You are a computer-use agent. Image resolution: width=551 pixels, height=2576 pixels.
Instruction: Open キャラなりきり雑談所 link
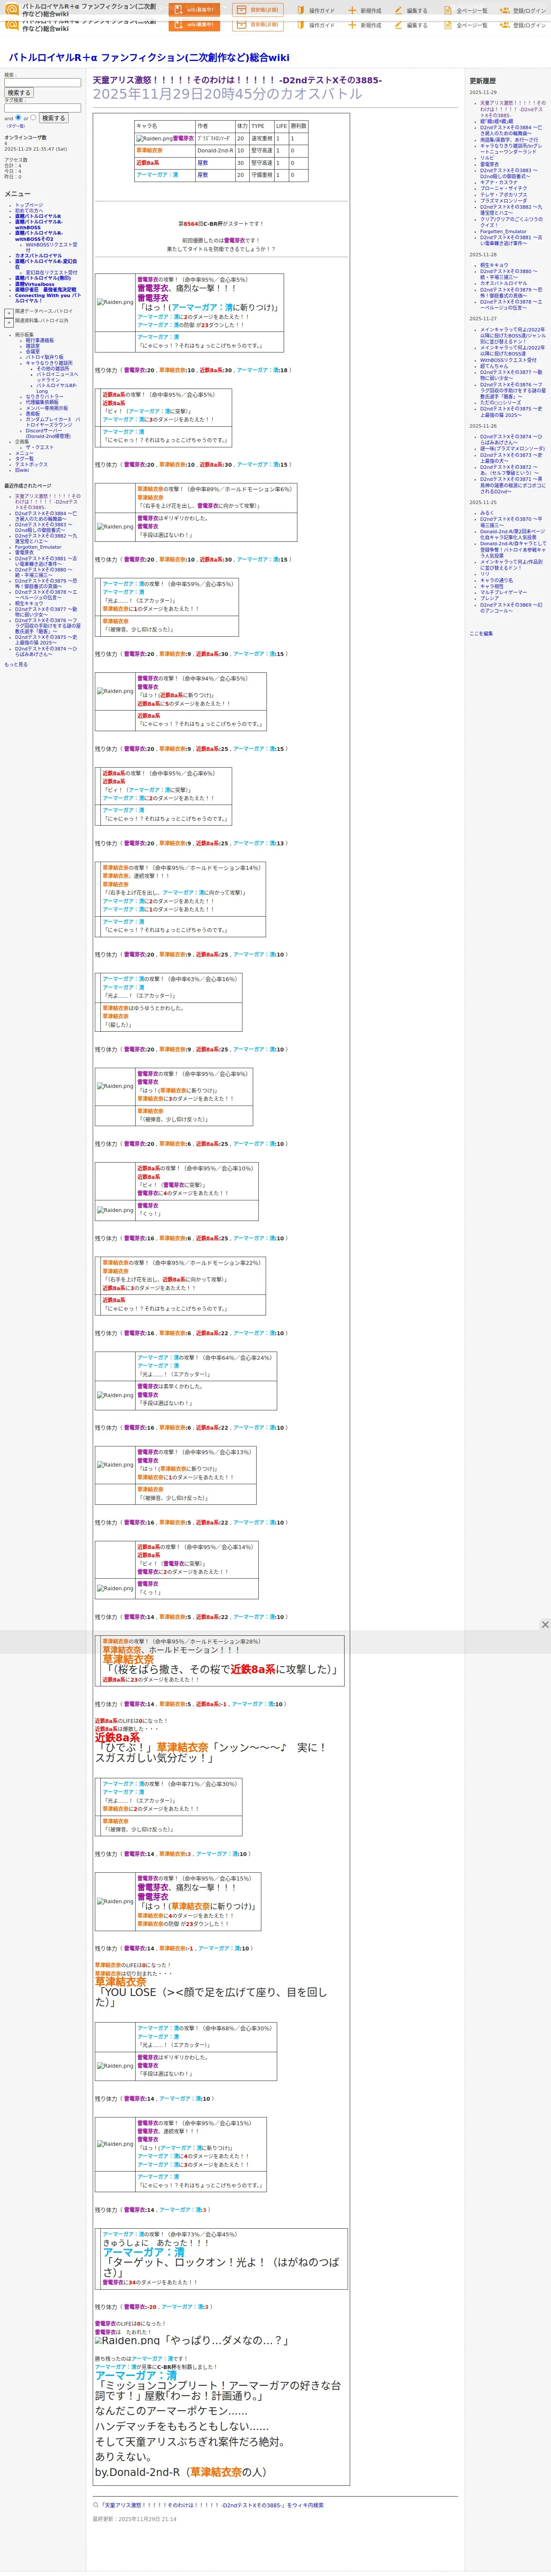pos(49,363)
